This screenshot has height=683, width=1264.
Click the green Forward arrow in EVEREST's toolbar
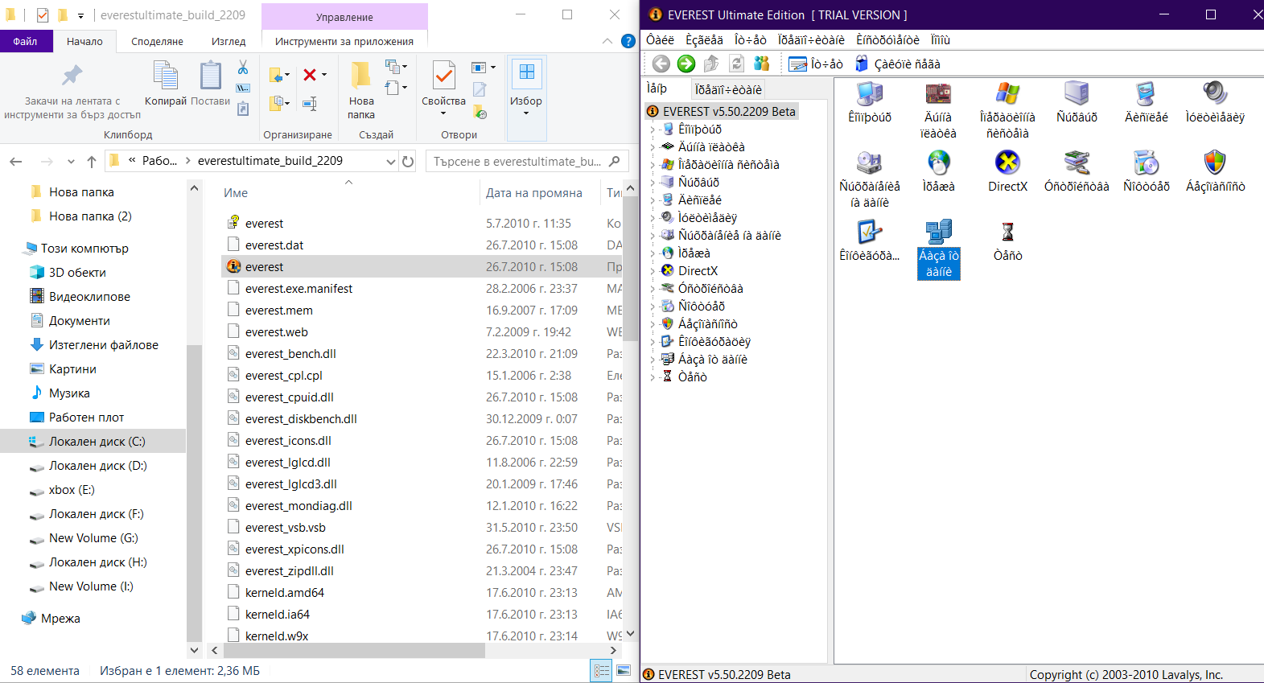coord(686,64)
